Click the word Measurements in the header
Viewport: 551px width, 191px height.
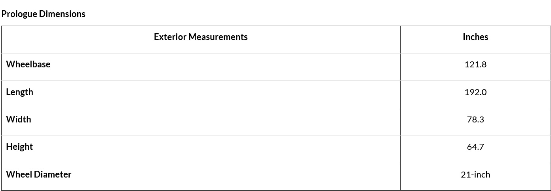(x=218, y=37)
